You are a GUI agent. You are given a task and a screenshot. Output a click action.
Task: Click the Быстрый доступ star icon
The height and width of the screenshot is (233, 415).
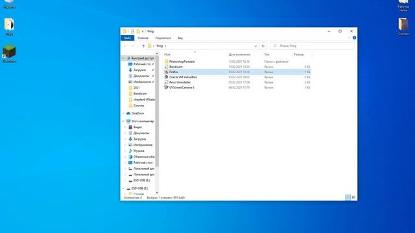coord(128,58)
